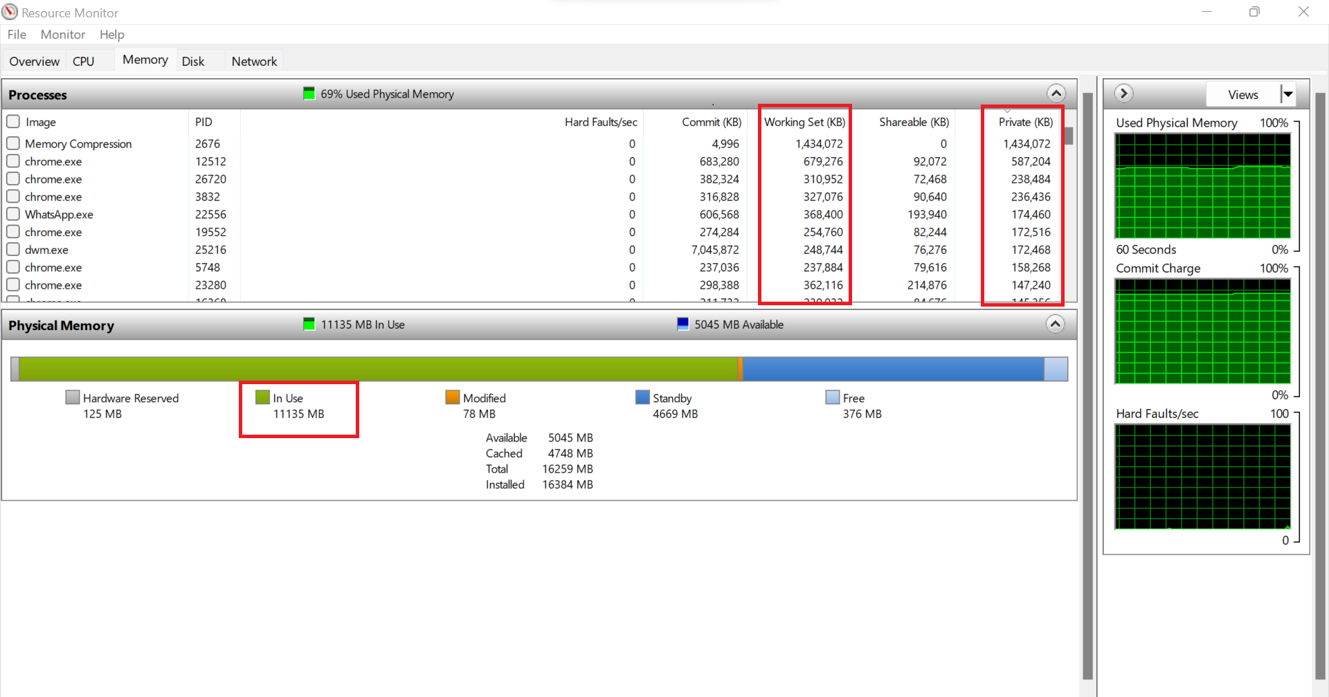The width and height of the screenshot is (1329, 697).
Task: Click the Resource Monitor app icon in title bar
Action: pos(10,12)
